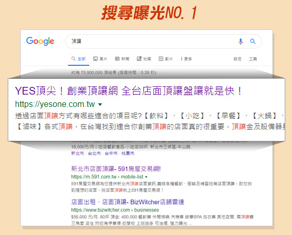292x235 pixels.
Task: Switch to the 影片 videos tab
Action: (166, 59)
